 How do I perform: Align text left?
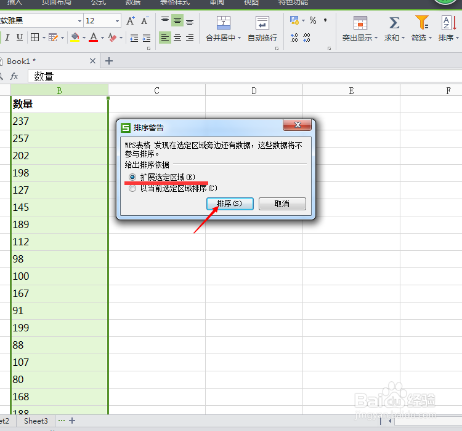[x=165, y=38]
